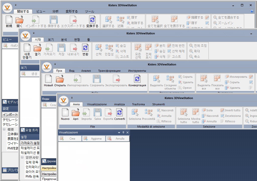
Task: Click Annulla in the Visualizzazioni panel
Action: click(118, 139)
